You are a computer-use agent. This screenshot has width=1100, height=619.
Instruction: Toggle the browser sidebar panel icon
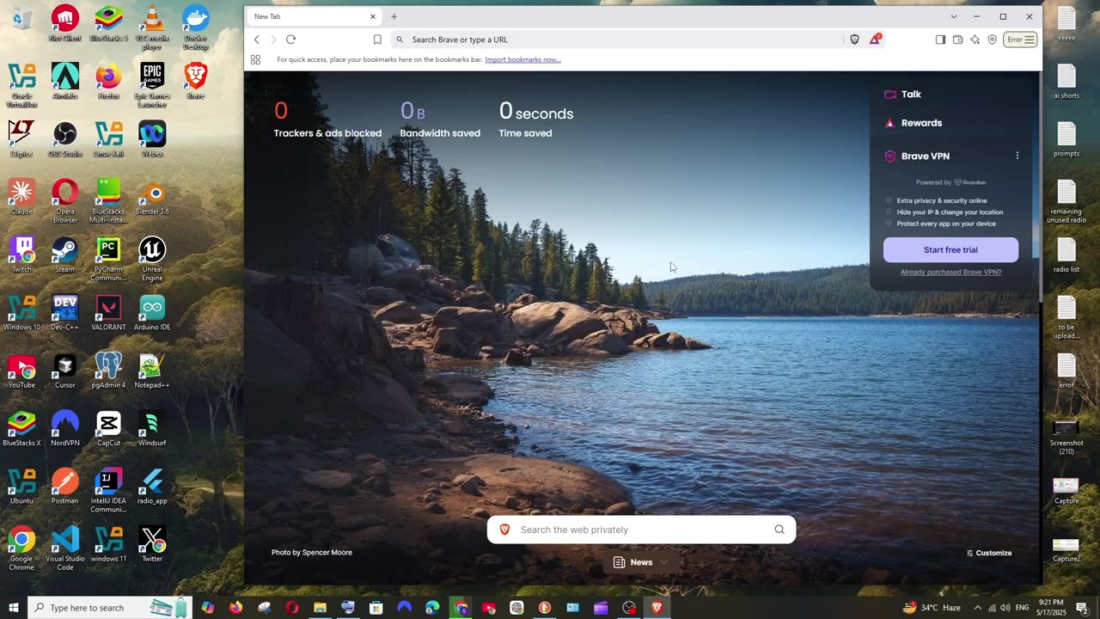coord(940,40)
